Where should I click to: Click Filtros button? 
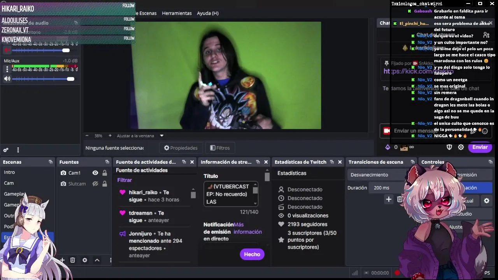(219, 148)
